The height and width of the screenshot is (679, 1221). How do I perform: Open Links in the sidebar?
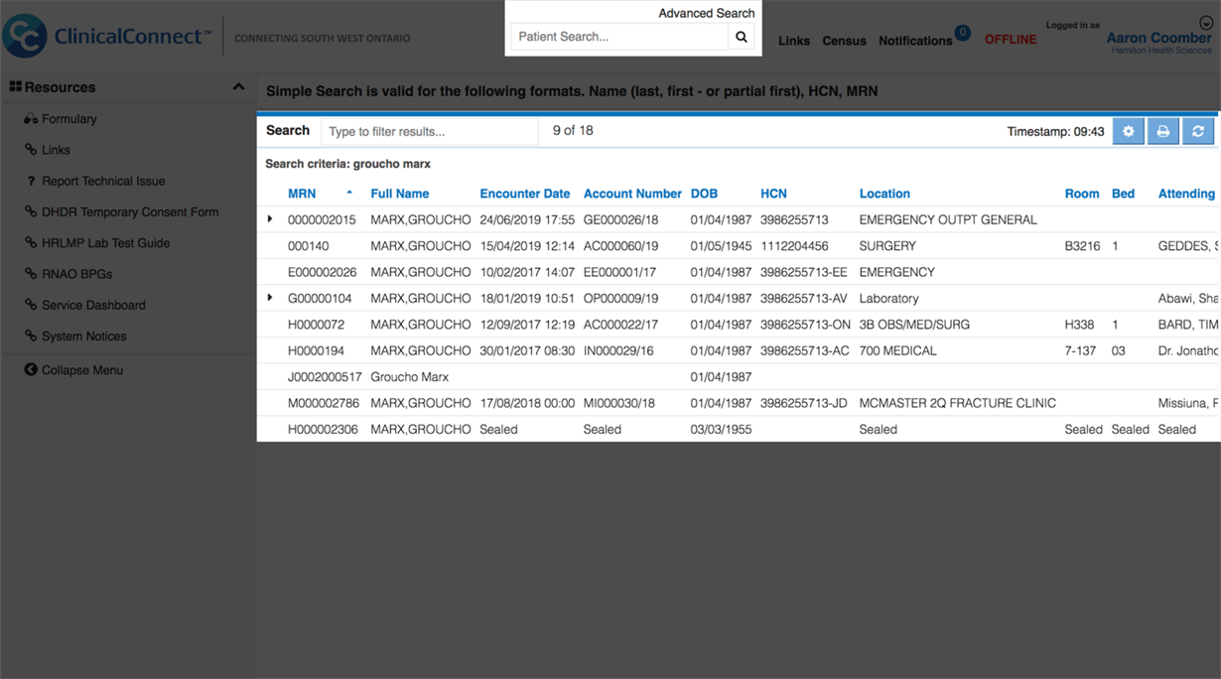click(56, 150)
